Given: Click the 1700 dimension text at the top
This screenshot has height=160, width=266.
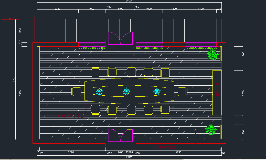Looking at the screenshot, I should pyautogui.click(x=201, y=9).
